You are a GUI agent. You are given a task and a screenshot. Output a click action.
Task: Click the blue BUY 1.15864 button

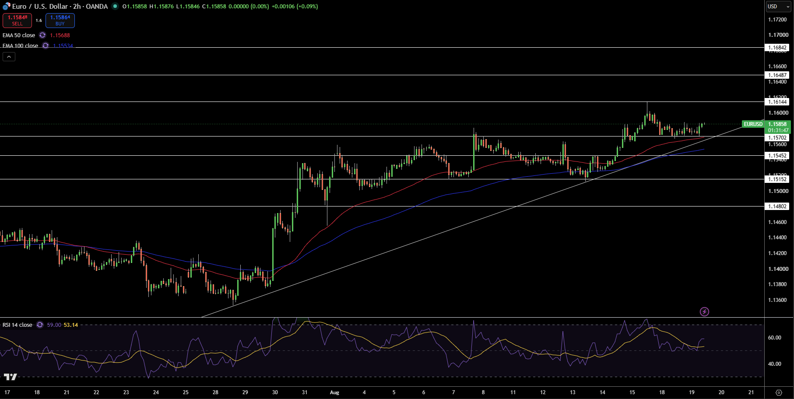(60, 20)
